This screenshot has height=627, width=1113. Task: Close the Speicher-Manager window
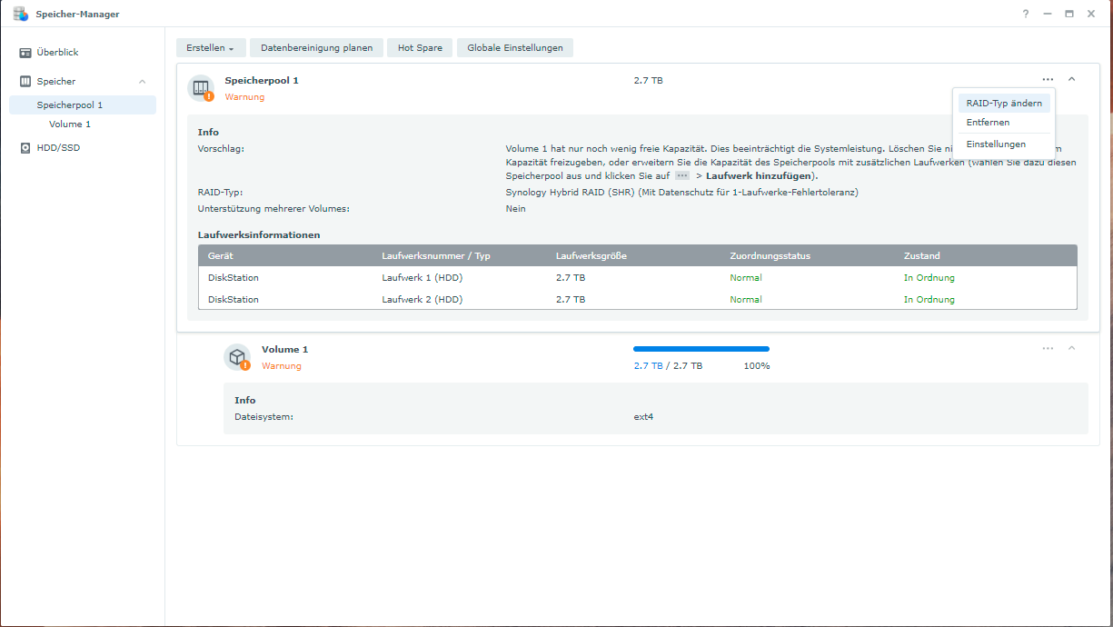[1091, 14]
